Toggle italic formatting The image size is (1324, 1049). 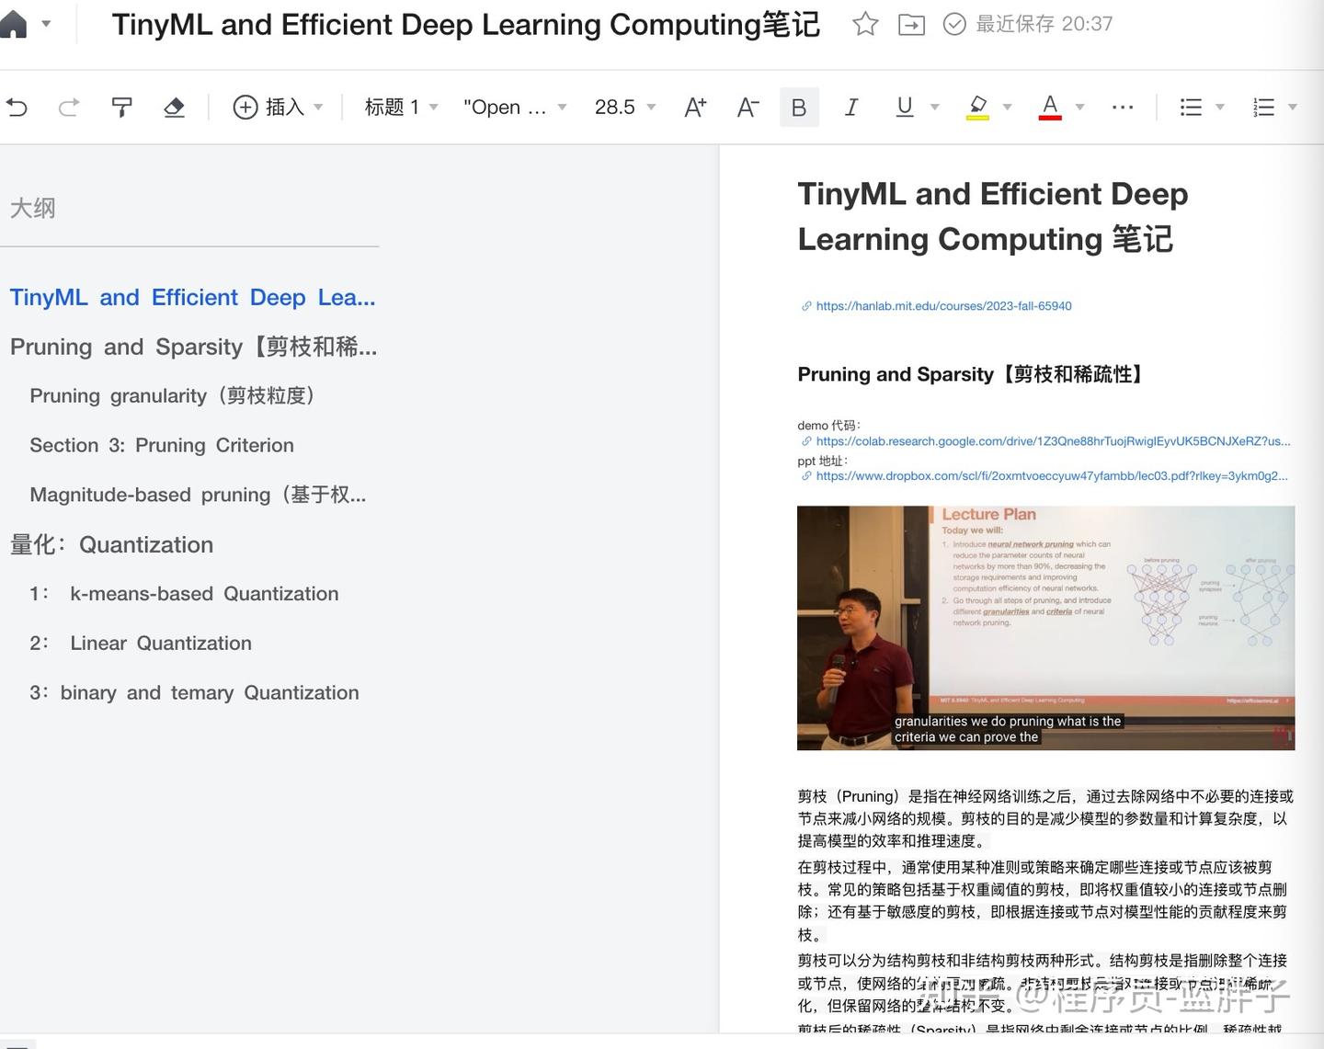[851, 108]
